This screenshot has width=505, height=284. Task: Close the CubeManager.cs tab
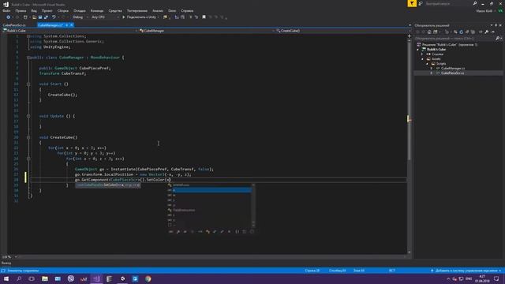pyautogui.click(x=72, y=25)
